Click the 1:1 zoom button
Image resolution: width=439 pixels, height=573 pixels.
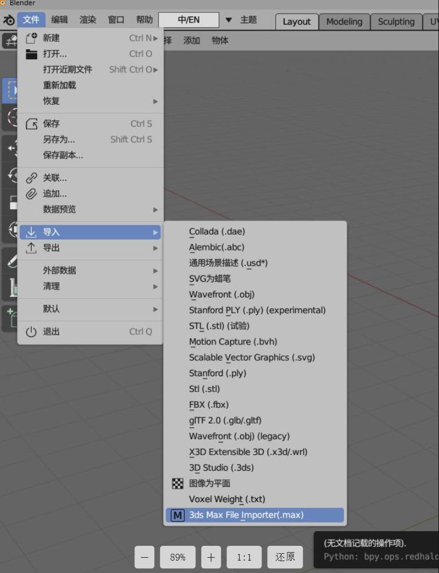click(244, 557)
